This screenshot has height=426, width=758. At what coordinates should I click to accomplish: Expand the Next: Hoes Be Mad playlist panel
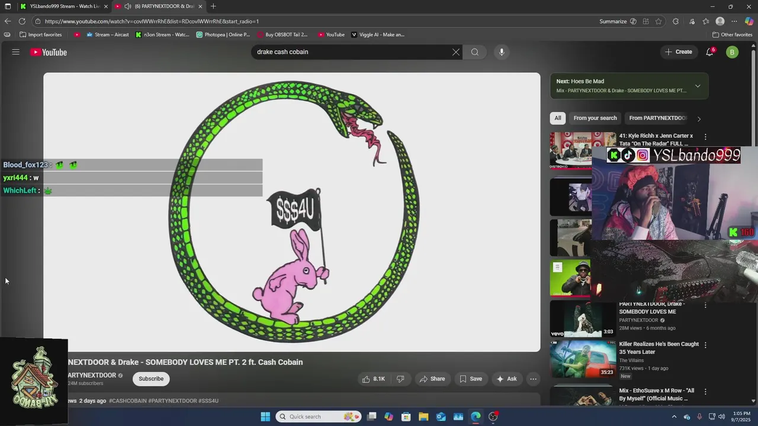[x=698, y=86]
